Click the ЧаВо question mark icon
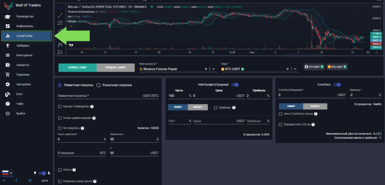The width and height of the screenshot is (385, 185). [x=8, y=104]
